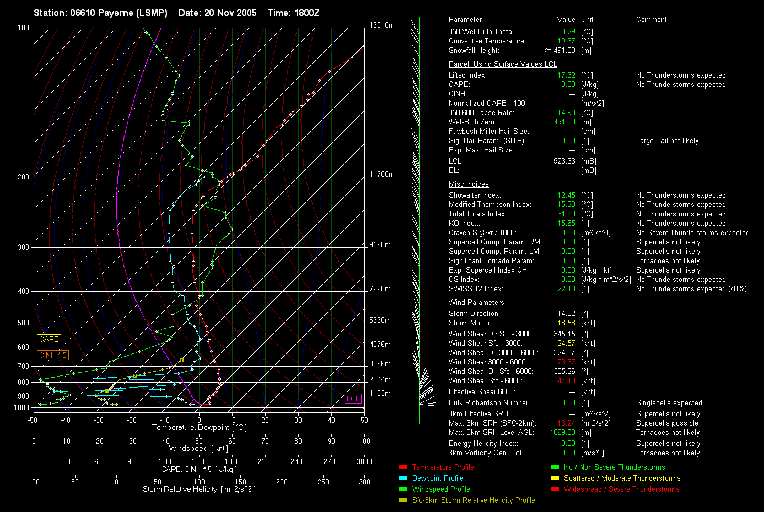The image size is (764, 512).
Task: Click the Comment column header
Action: 652,19
